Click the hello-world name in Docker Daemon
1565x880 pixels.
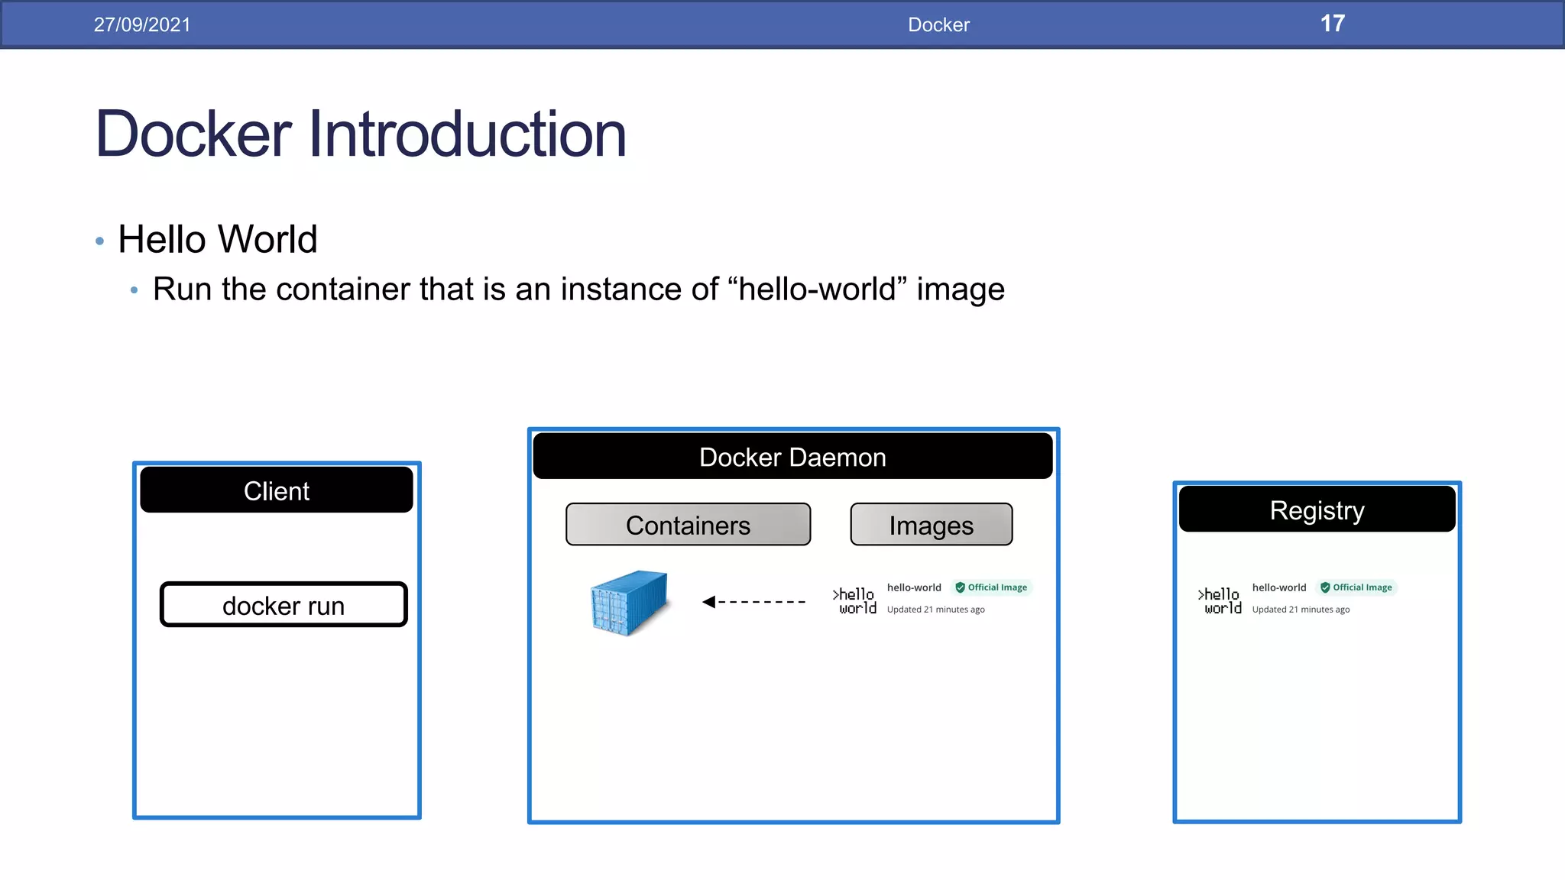[914, 587]
